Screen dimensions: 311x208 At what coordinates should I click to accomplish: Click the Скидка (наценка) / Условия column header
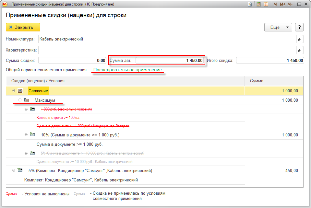tap(125, 81)
